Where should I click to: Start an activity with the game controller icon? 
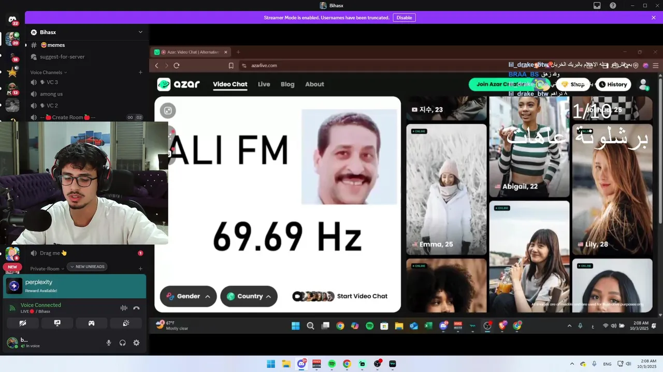point(91,323)
